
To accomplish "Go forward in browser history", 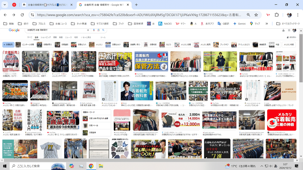I will click(14, 15).
